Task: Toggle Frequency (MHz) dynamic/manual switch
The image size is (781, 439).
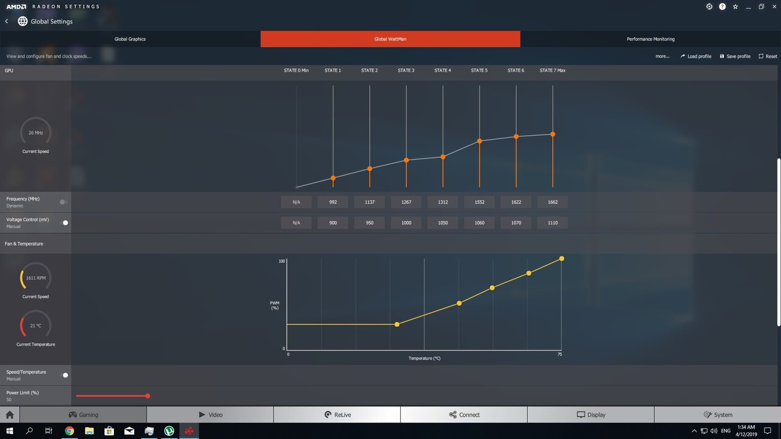Action: click(62, 202)
